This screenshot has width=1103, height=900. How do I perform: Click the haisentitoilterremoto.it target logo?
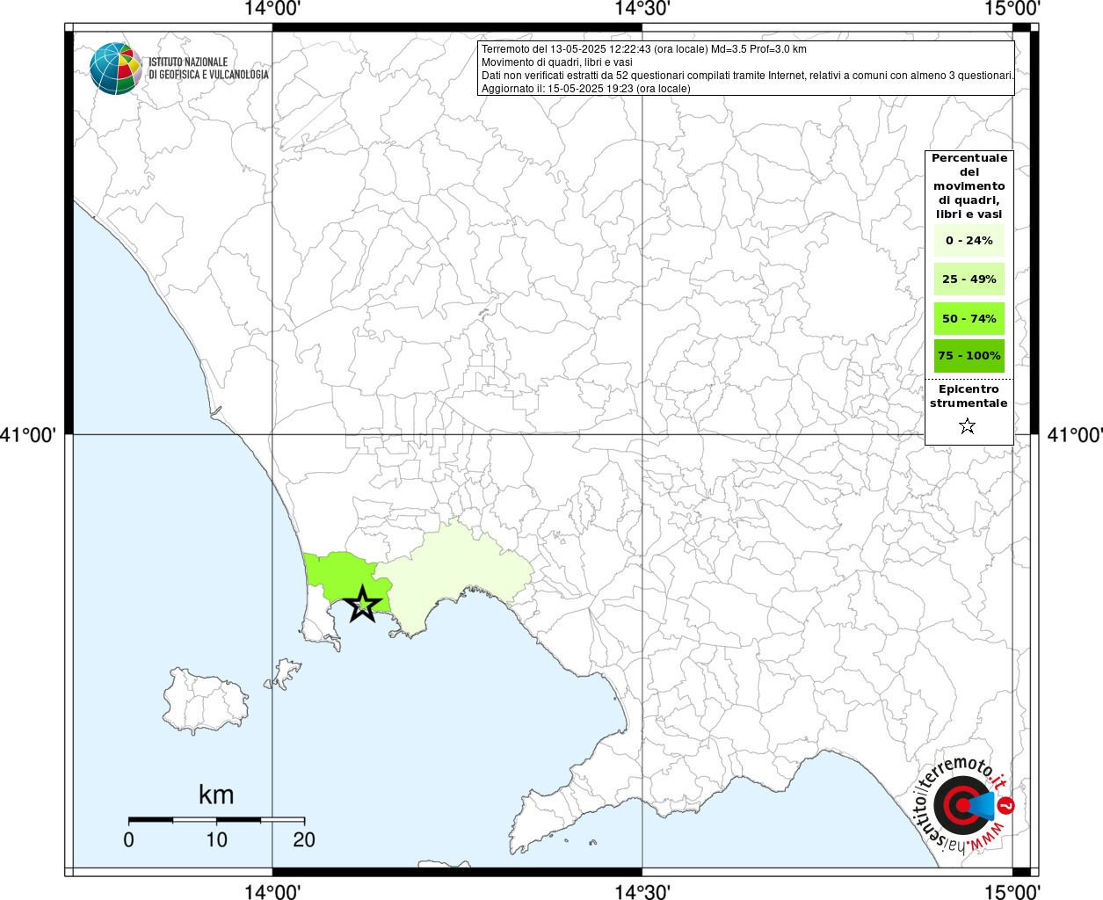pyautogui.click(x=962, y=804)
